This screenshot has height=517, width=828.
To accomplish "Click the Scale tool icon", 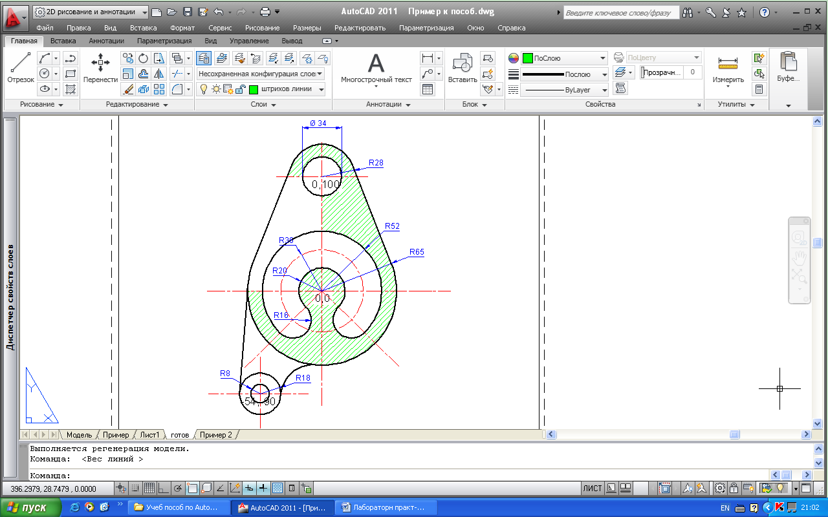I will 128,74.
